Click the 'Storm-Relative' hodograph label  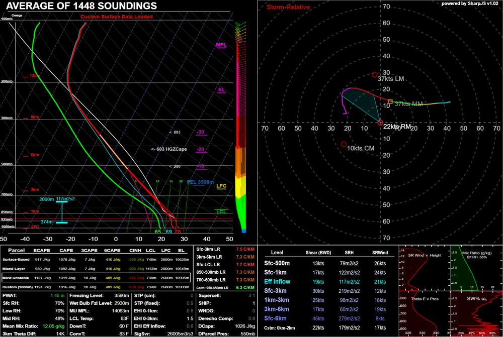[x=288, y=7]
